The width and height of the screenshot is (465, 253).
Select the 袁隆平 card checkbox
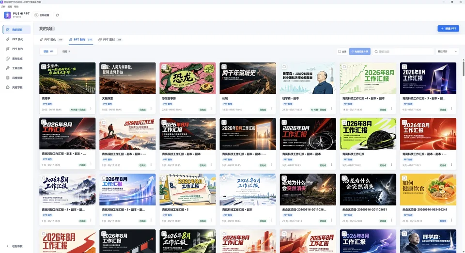(x=44, y=67)
